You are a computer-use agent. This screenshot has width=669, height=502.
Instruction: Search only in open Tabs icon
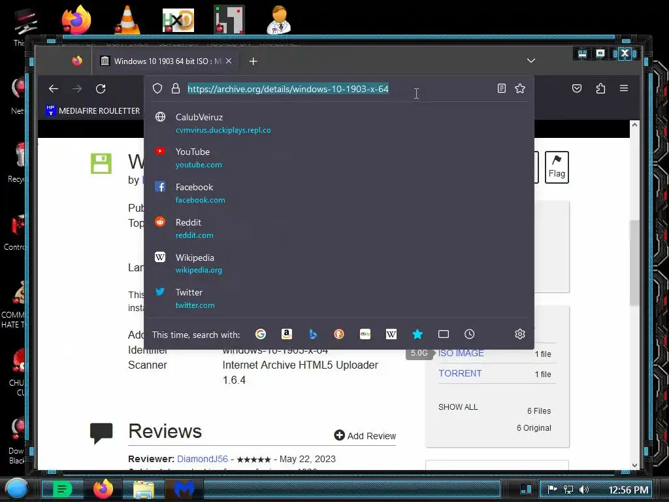coord(444,334)
